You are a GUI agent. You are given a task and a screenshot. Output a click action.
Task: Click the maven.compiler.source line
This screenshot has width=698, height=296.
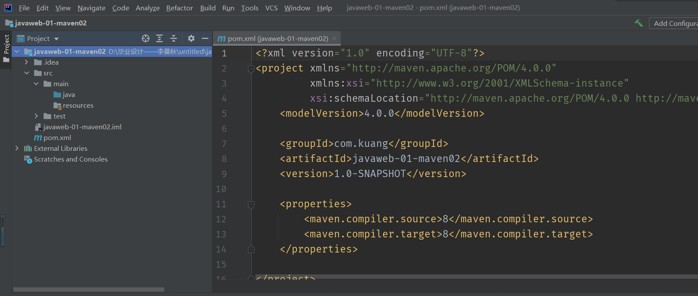(x=449, y=219)
